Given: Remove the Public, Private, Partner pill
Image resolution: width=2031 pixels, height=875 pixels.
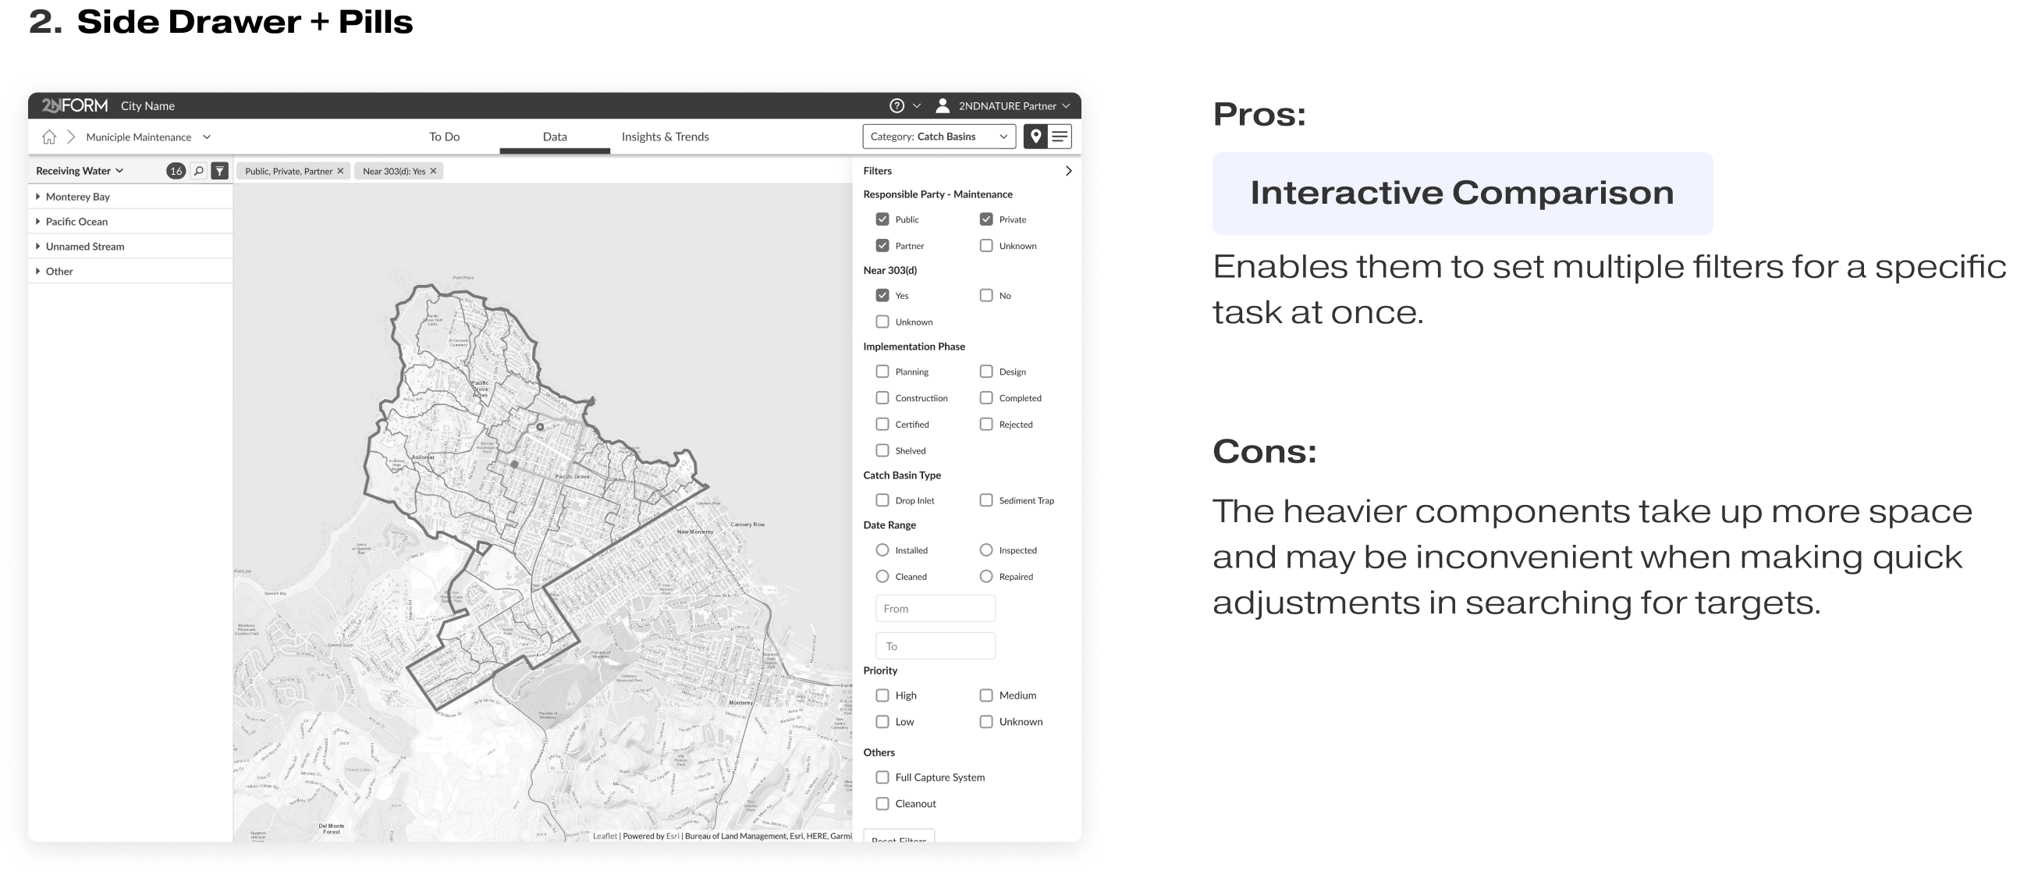Looking at the screenshot, I should [x=341, y=171].
